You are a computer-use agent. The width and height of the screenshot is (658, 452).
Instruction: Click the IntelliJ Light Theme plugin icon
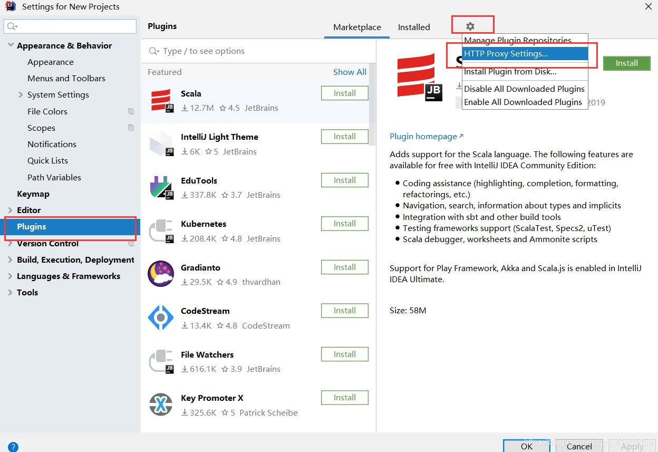click(161, 143)
